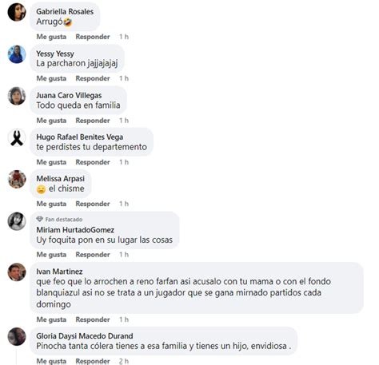Reply to Hugo Rafael Benites Vega's comment
The width and height of the screenshot is (379, 365).
93,162
